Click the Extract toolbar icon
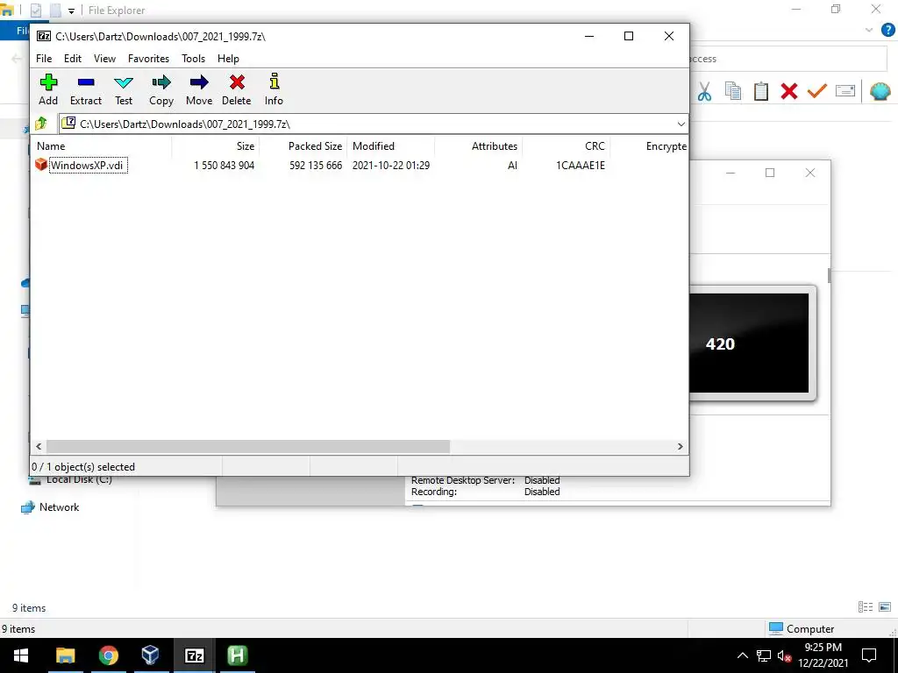This screenshot has width=898, height=673. point(86,90)
